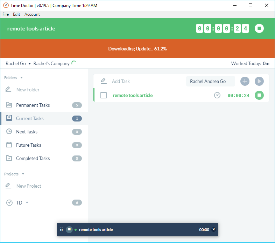Click the Current Tasks count badge 1
Viewport: 275px width, 243px height.
[77, 118]
